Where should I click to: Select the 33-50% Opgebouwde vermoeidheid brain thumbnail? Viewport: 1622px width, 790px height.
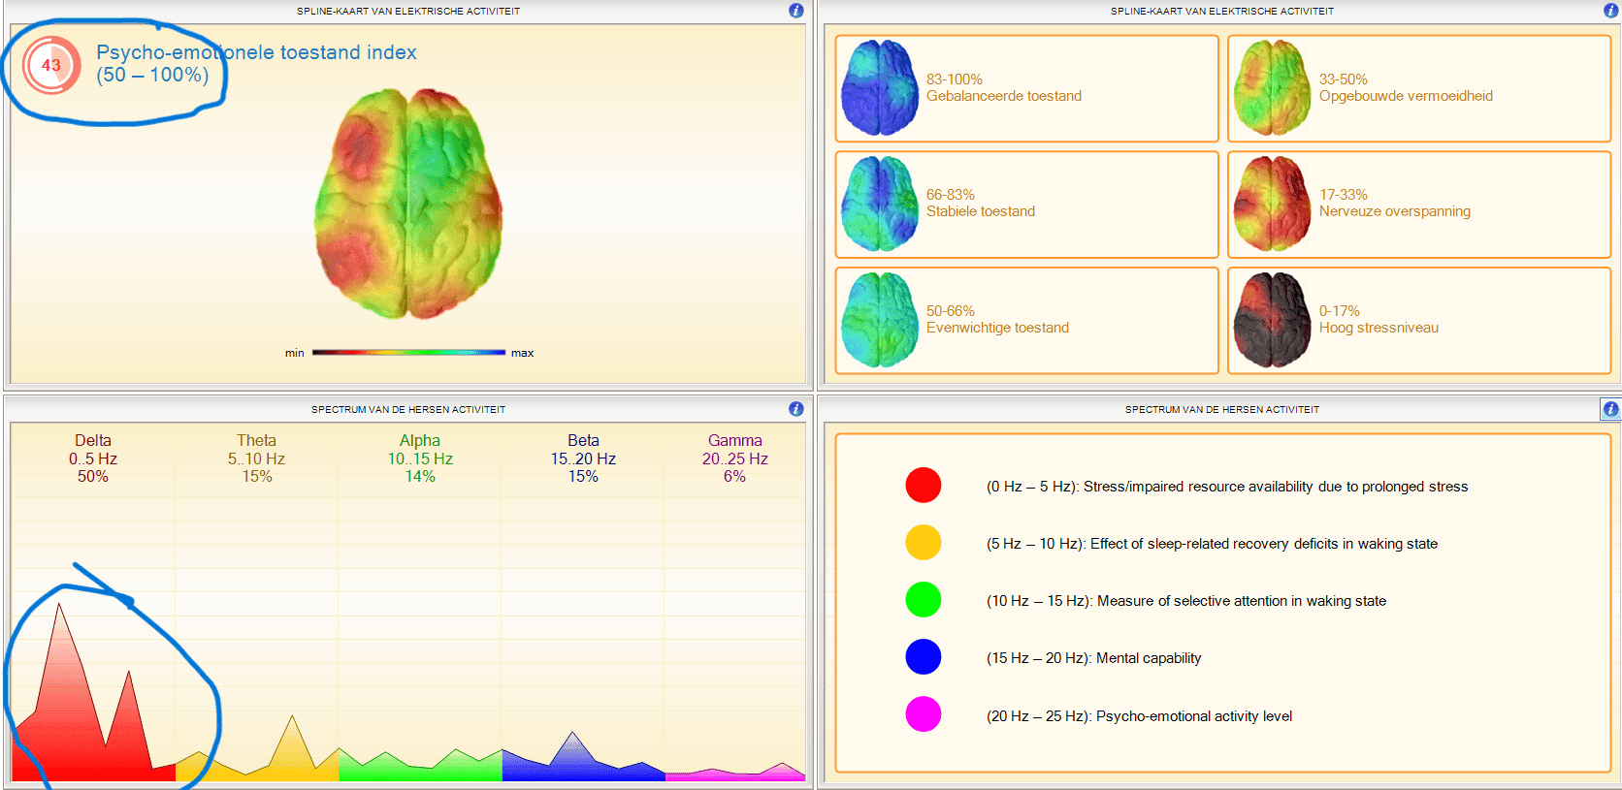pyautogui.click(x=1272, y=87)
